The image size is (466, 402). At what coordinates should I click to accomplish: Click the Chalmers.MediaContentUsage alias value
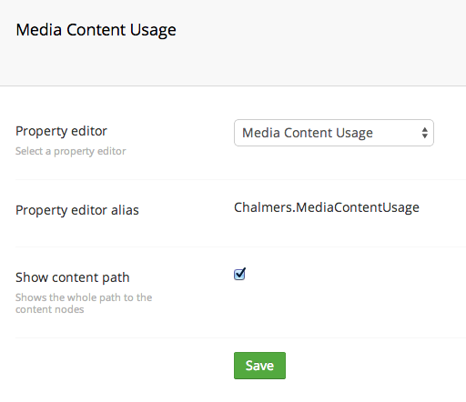[327, 207]
